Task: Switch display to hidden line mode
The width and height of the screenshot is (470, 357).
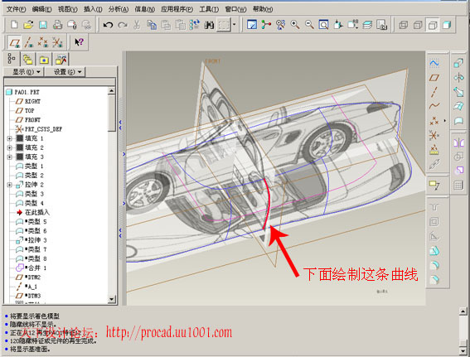Action: coord(418,25)
